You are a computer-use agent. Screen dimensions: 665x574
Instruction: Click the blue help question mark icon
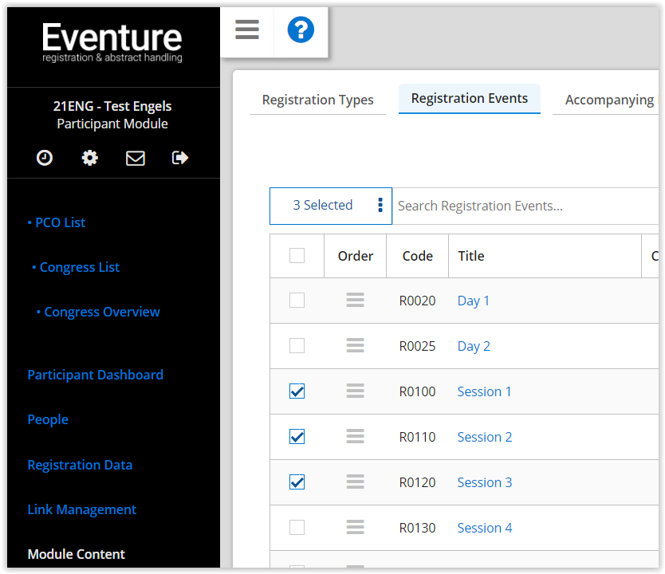point(301,29)
